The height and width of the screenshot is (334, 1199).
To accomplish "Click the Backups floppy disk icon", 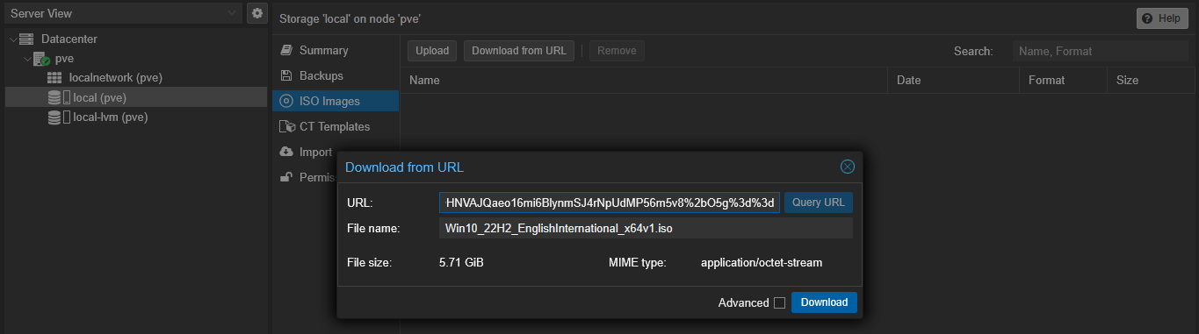I will click(285, 76).
